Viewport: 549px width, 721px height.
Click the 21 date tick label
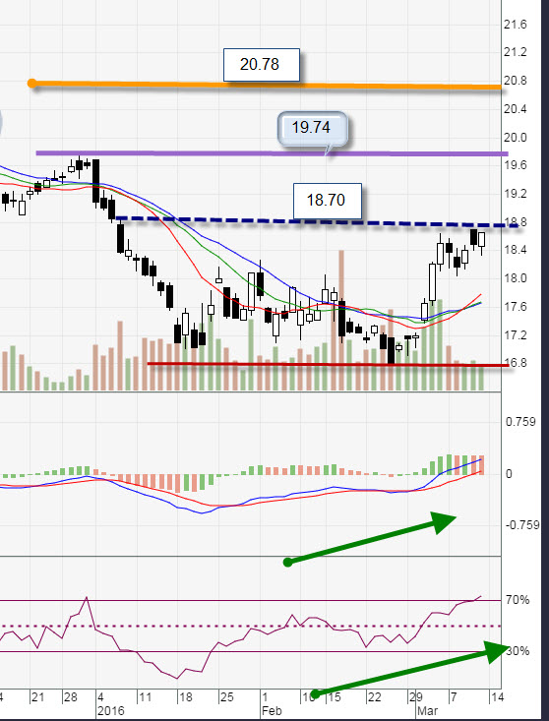tap(37, 697)
